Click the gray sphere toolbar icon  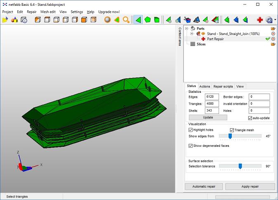[x=107, y=20]
